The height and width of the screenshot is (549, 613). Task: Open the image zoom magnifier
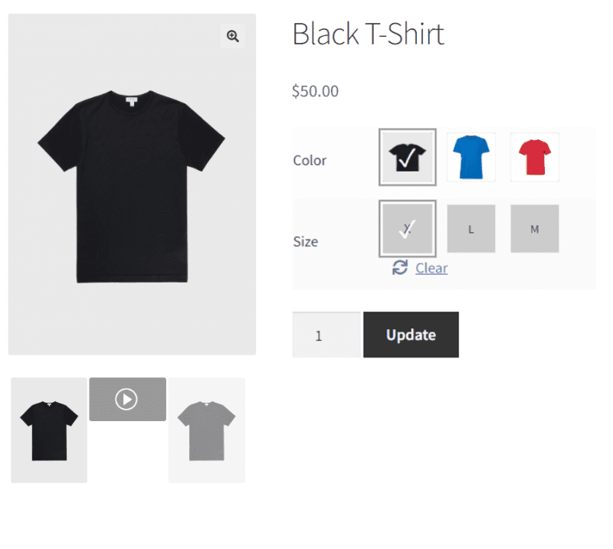(x=232, y=36)
